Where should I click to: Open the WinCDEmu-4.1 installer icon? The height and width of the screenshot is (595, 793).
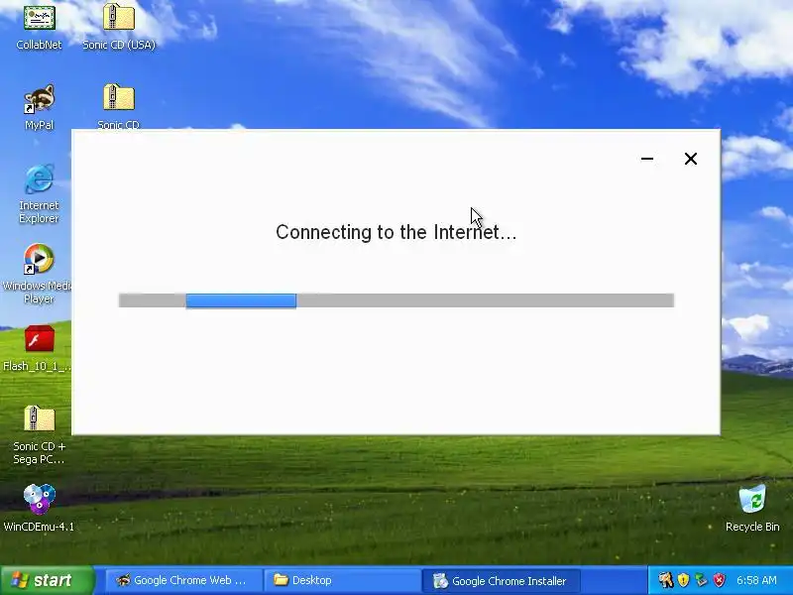(x=39, y=500)
